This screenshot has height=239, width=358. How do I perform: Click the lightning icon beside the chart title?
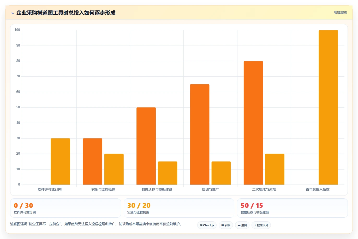[x=12, y=13]
